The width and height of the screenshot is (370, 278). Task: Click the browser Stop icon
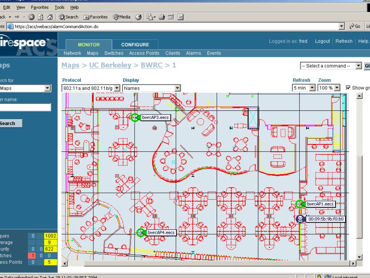(31, 17)
